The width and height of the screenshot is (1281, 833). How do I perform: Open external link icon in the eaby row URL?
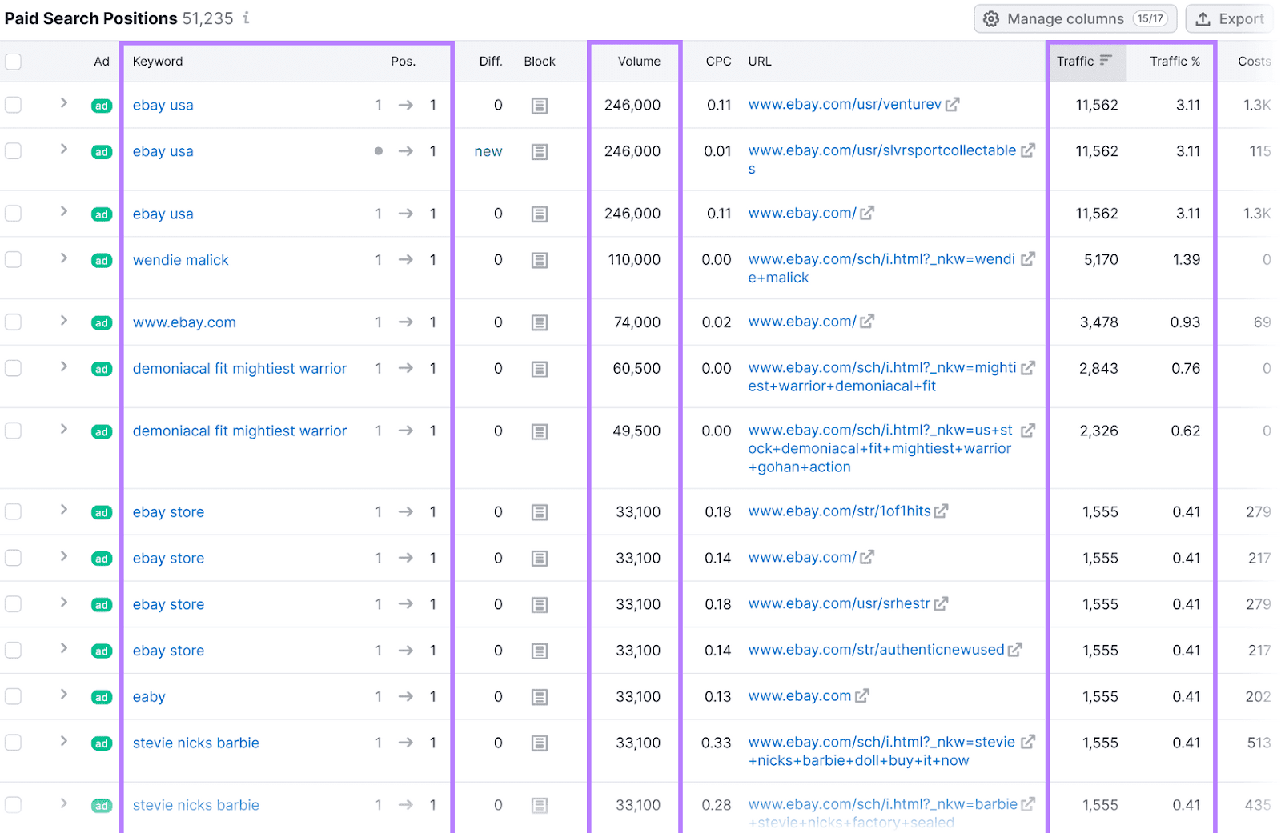click(x=861, y=697)
